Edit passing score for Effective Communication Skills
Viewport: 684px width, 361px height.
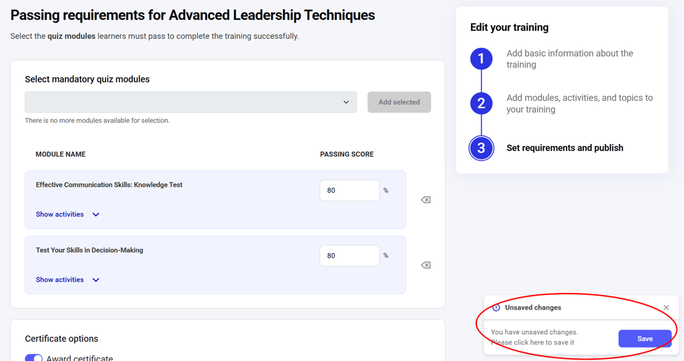tap(349, 191)
